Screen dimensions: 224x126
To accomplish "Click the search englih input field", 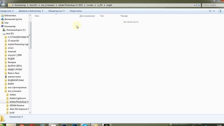I will (x=213, y=5).
